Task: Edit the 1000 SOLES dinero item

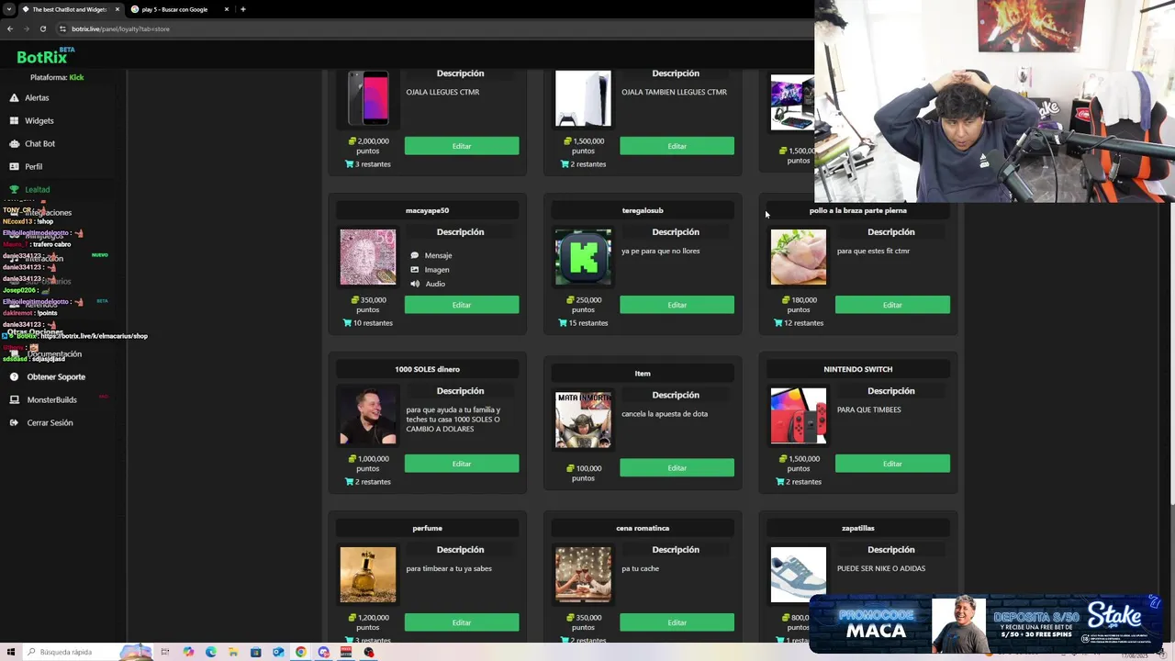Action: tap(462, 464)
